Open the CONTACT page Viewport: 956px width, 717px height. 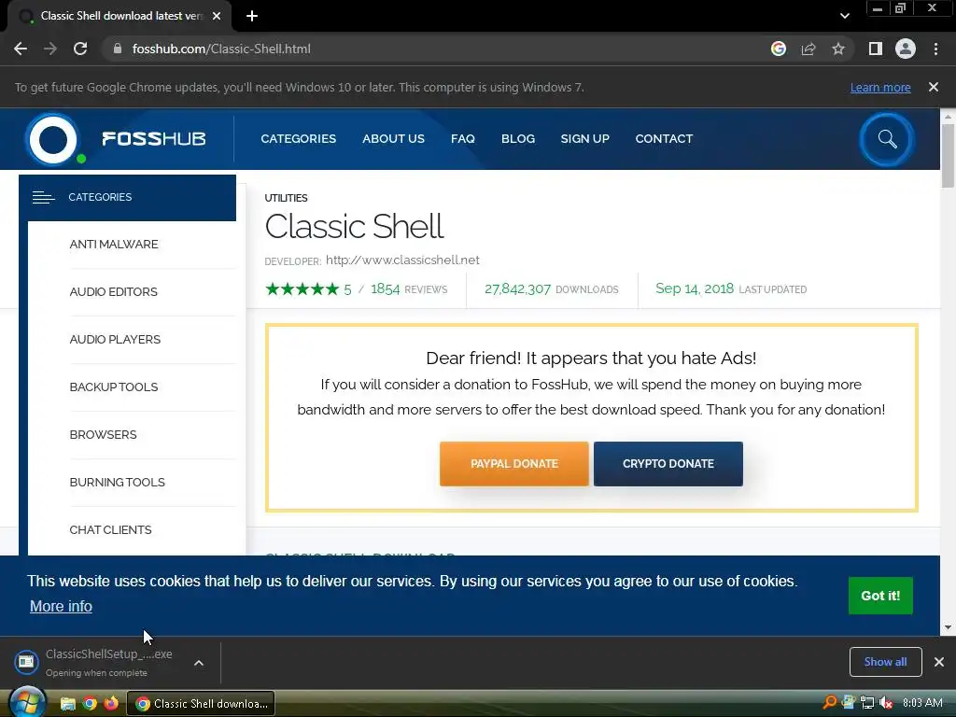[664, 139]
